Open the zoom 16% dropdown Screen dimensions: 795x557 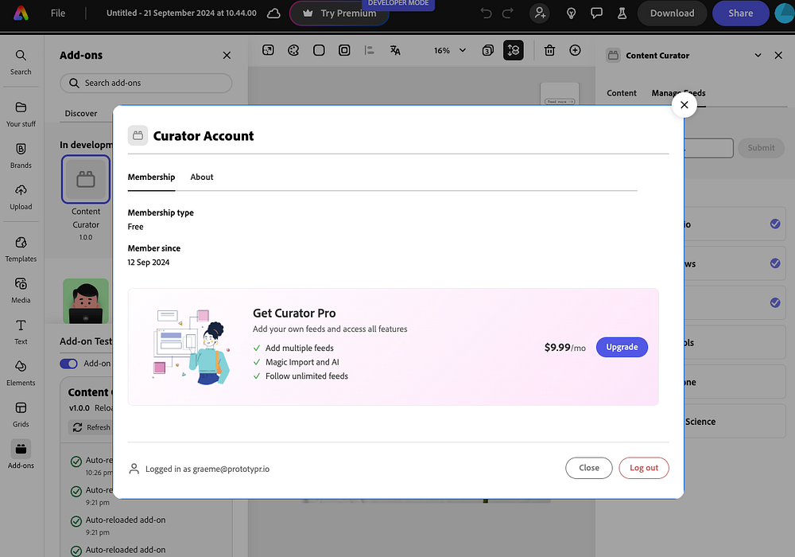(x=450, y=50)
